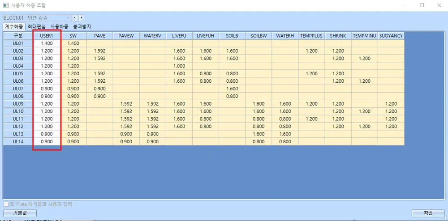Image resolution: width=448 pixels, height=221 pixels.
Task: Click SHRINK value 1.200 in UL12
Action: pyautogui.click(x=338, y=126)
